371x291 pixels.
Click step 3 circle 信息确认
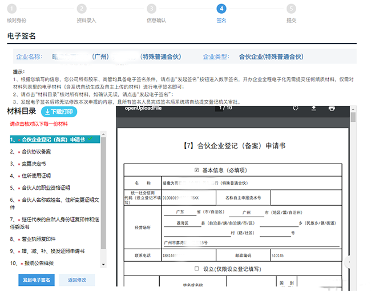[x=152, y=9]
